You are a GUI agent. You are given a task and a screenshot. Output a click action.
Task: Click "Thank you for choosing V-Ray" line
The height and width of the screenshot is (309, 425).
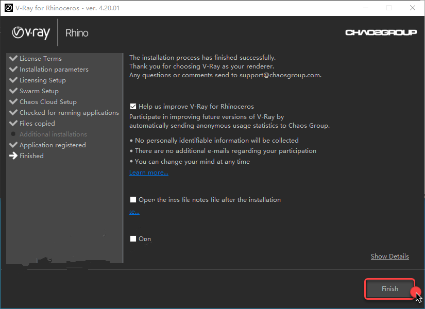click(201, 66)
